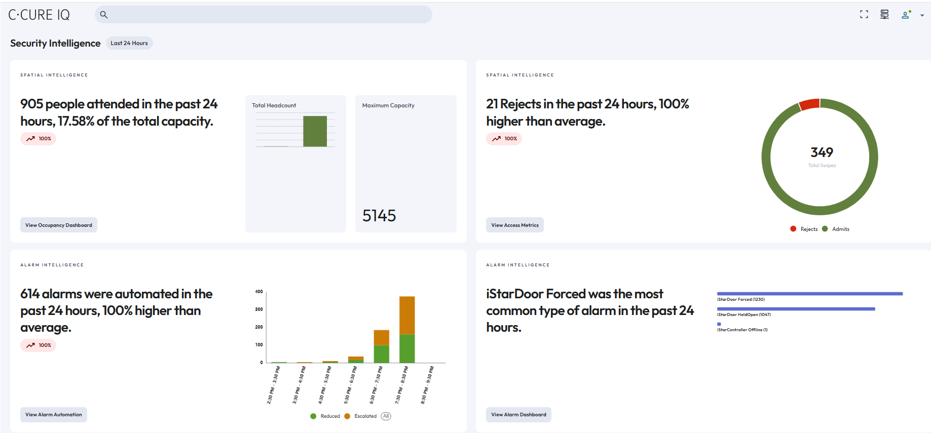The height and width of the screenshot is (433, 931).
Task: Open View Access Metrics
Action: click(x=515, y=225)
